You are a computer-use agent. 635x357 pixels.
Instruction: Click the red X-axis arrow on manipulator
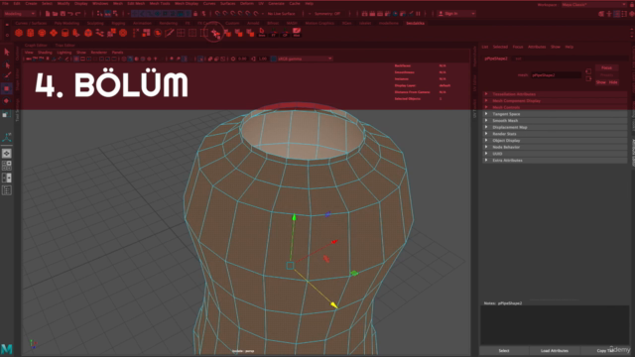334,242
